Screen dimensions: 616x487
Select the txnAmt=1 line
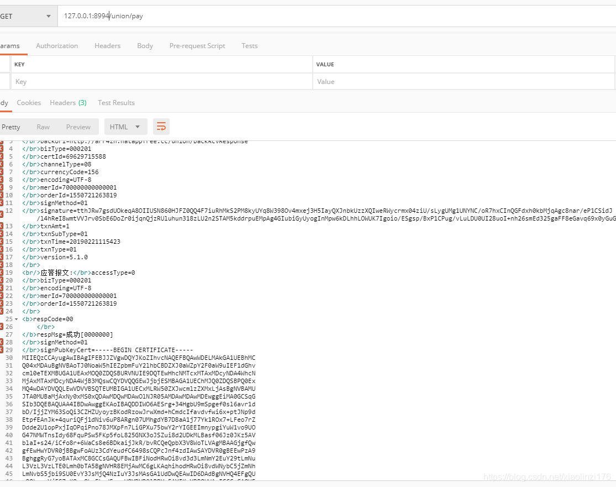[x=46, y=226]
